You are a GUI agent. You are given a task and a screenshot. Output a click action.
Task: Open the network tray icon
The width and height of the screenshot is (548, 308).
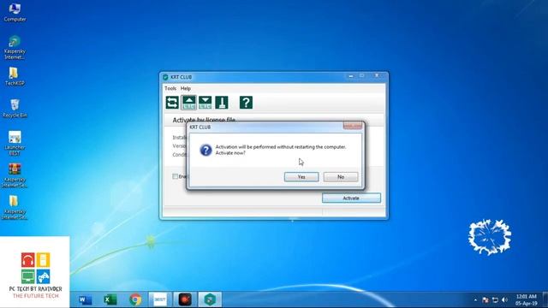(495, 300)
